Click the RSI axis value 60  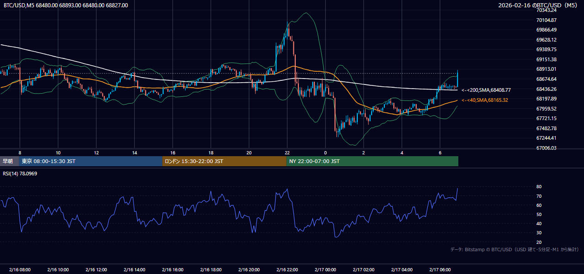539,205
